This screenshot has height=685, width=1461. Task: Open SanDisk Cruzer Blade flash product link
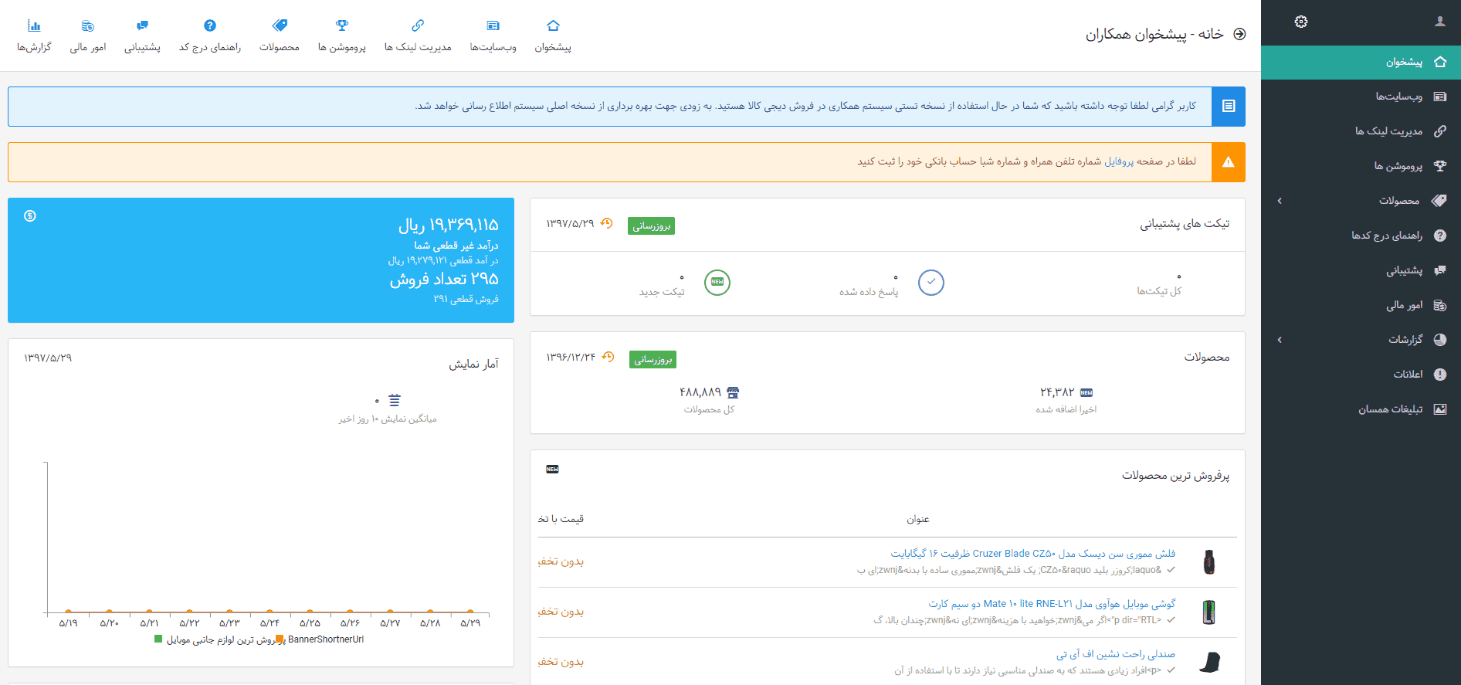point(1032,554)
